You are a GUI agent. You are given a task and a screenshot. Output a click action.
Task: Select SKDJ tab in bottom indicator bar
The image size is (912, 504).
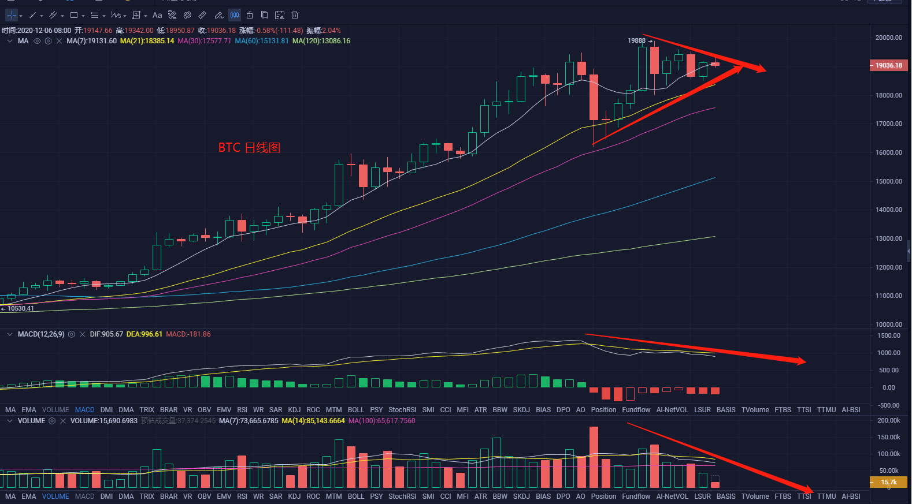pos(521,496)
